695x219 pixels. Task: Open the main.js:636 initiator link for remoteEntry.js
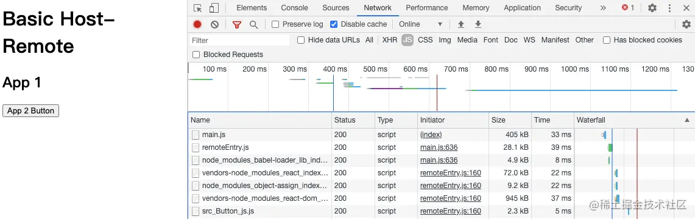coord(439,147)
